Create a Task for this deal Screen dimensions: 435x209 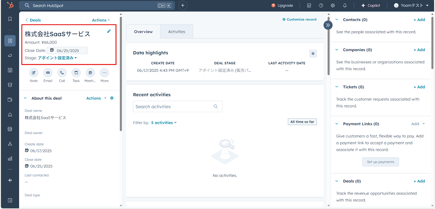coord(76,73)
